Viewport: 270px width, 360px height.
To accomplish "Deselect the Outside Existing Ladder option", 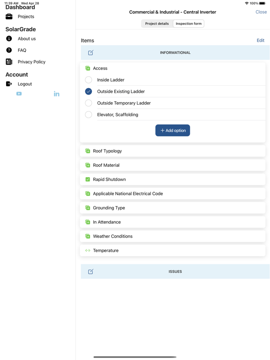I will [x=89, y=91].
